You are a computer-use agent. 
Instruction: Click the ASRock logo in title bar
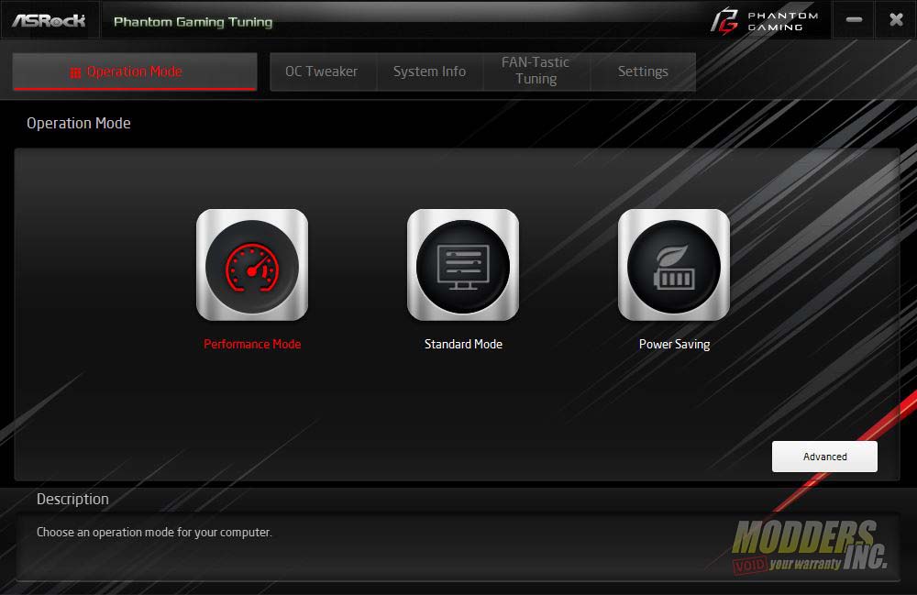pyautogui.click(x=50, y=20)
